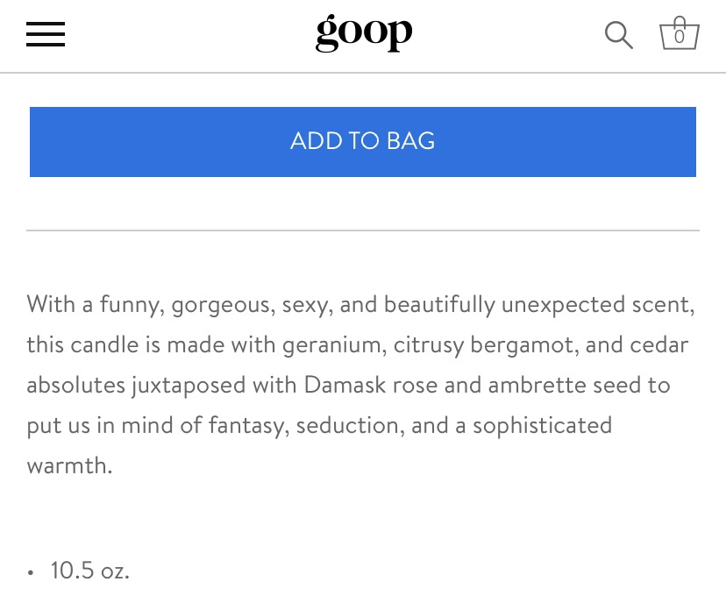Viewport: 726px width, 610px height.
Task: Click the bag item count number 0
Action: click(679, 38)
